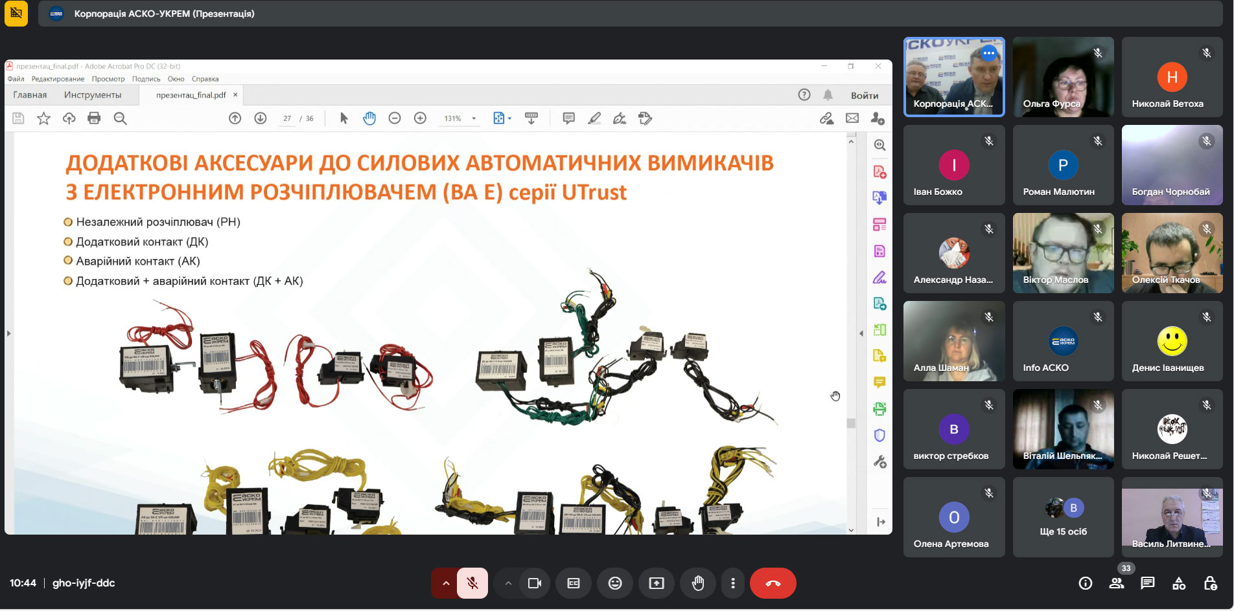Click the upload to cloud icon

coord(69,118)
